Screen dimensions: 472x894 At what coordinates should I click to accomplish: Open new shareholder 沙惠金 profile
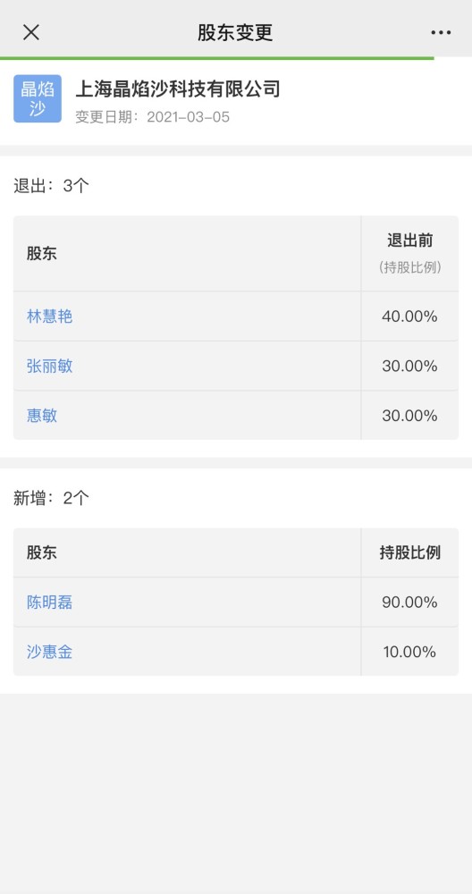49,653
